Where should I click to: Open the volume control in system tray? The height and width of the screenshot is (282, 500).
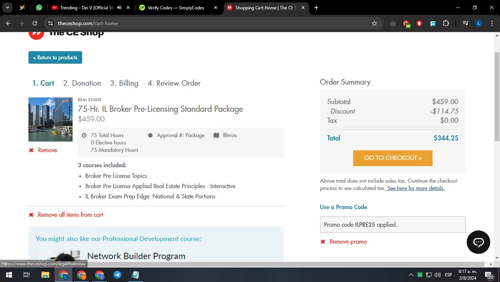(x=438, y=275)
